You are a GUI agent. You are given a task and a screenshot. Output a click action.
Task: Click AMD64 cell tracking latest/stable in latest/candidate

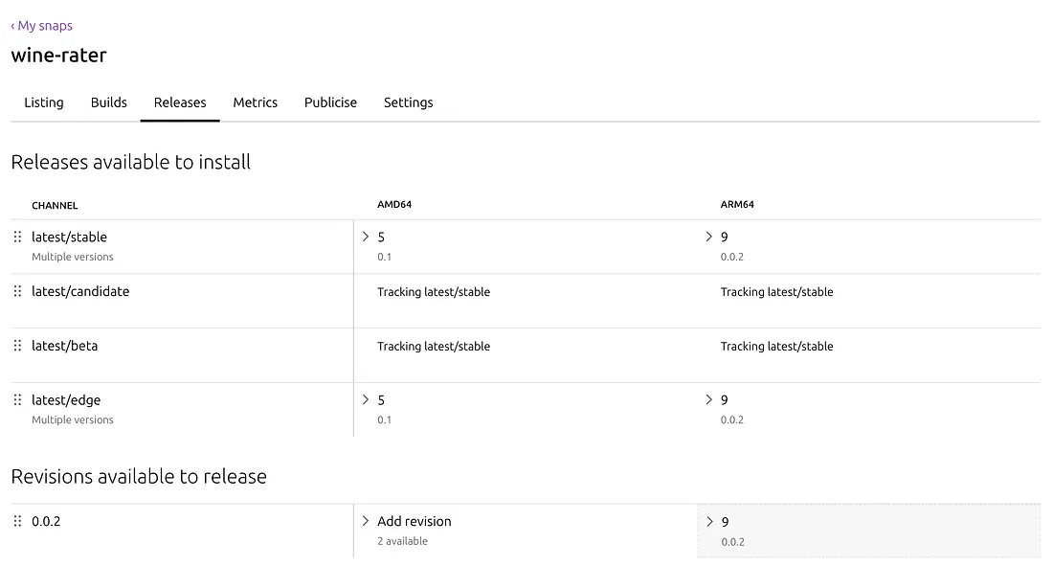pos(434,292)
